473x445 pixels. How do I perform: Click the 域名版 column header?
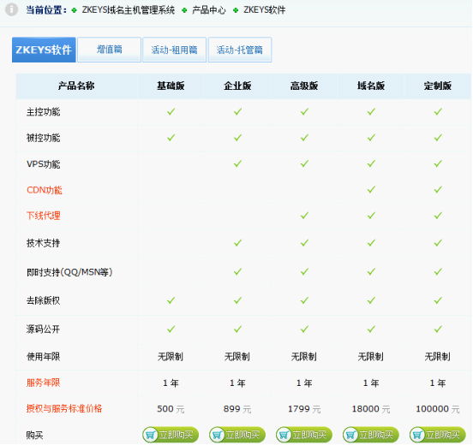(x=371, y=86)
